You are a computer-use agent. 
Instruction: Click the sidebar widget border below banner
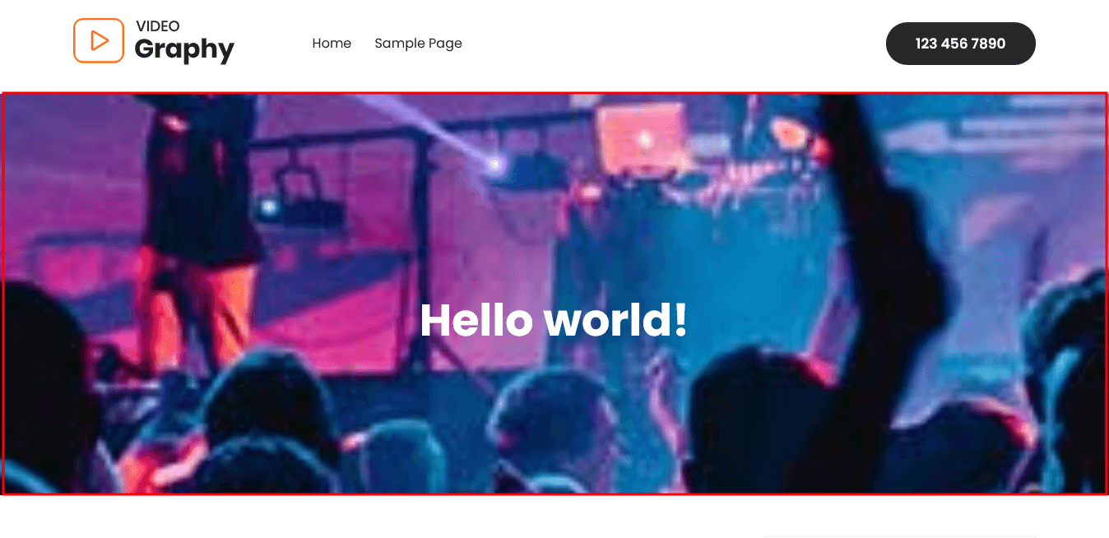899,536
